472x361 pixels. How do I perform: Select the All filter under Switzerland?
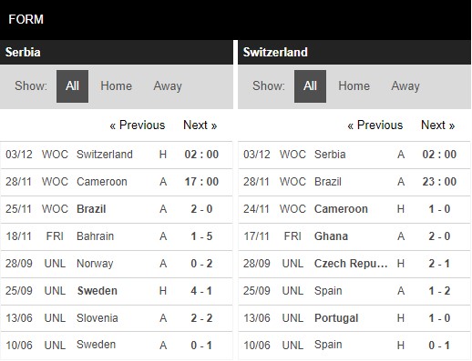click(x=310, y=86)
